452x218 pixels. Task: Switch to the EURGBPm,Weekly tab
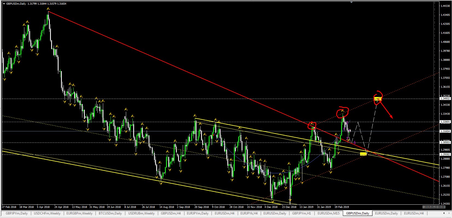click(79, 213)
